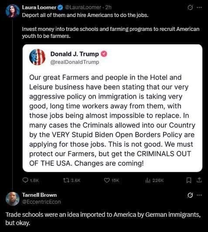Share Laura Loomer's post via upload icon
208x232 pixels.
[x=199, y=180]
